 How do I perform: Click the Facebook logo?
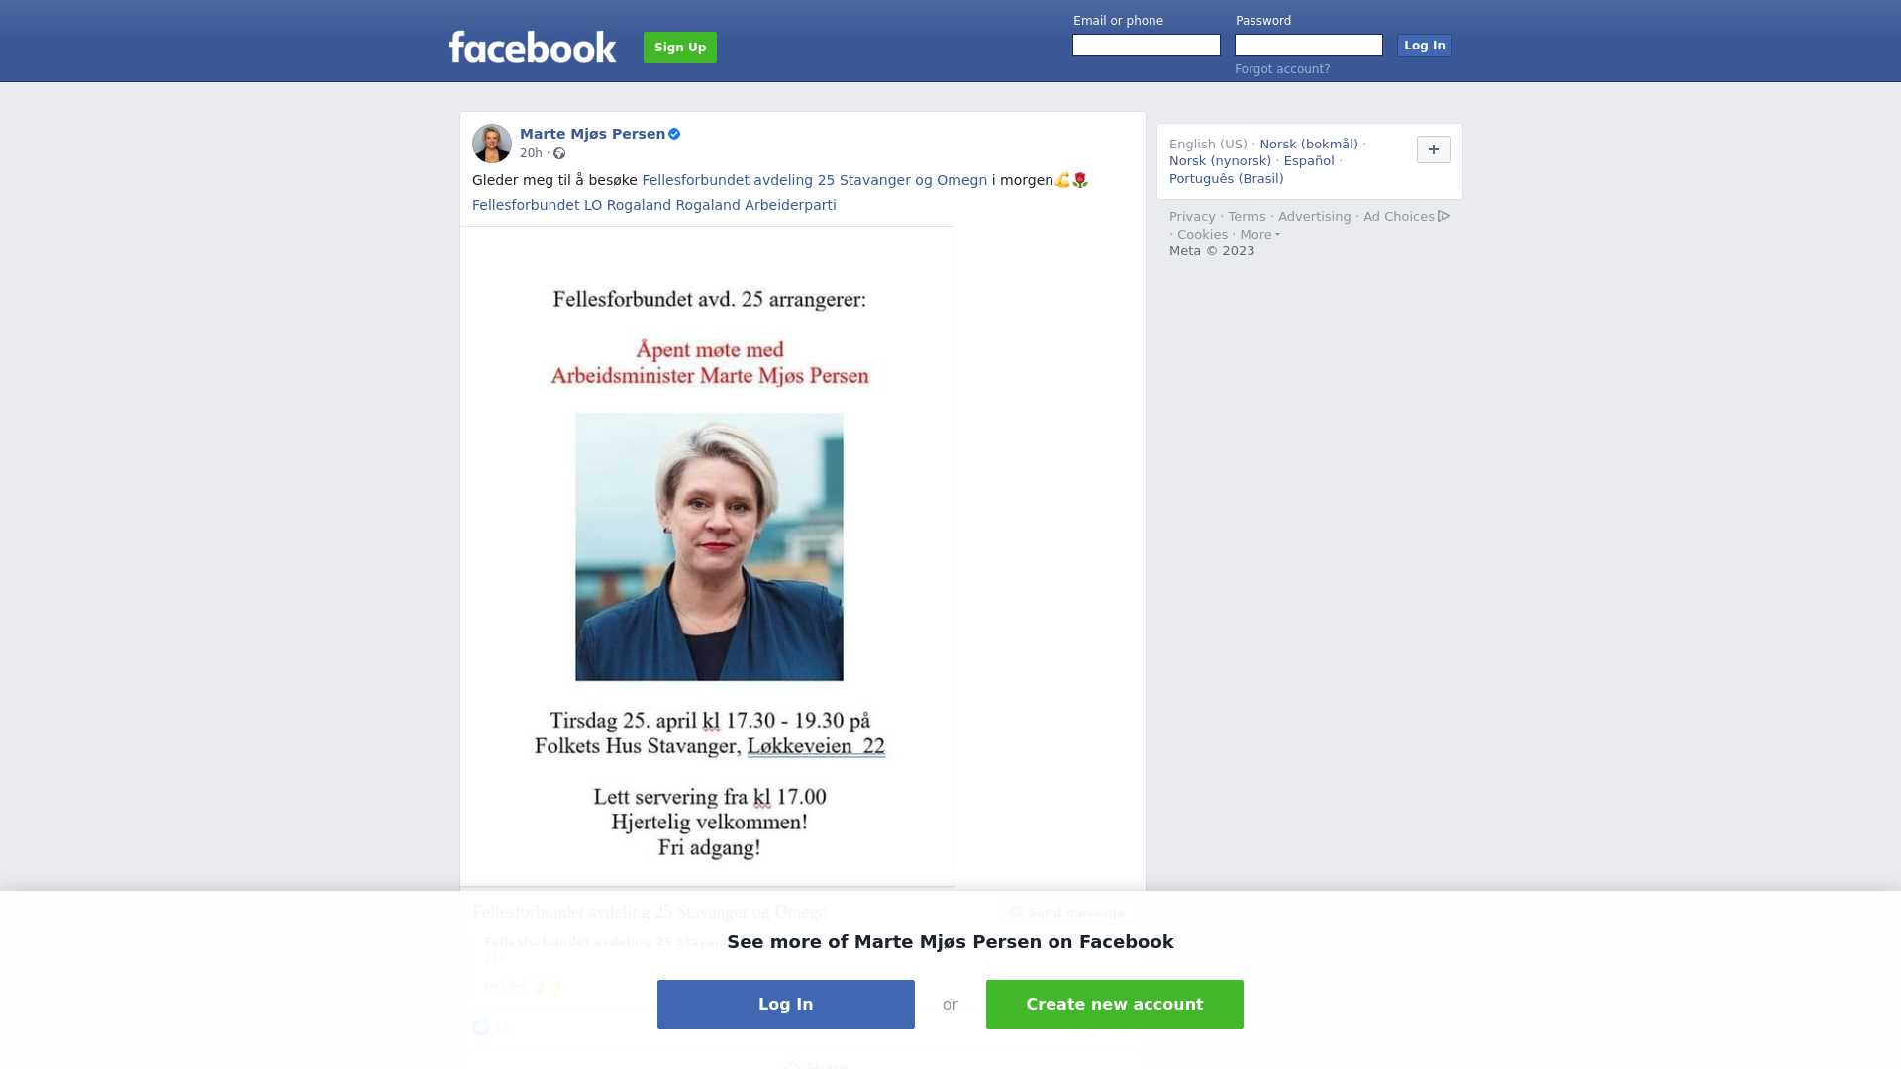click(532, 47)
